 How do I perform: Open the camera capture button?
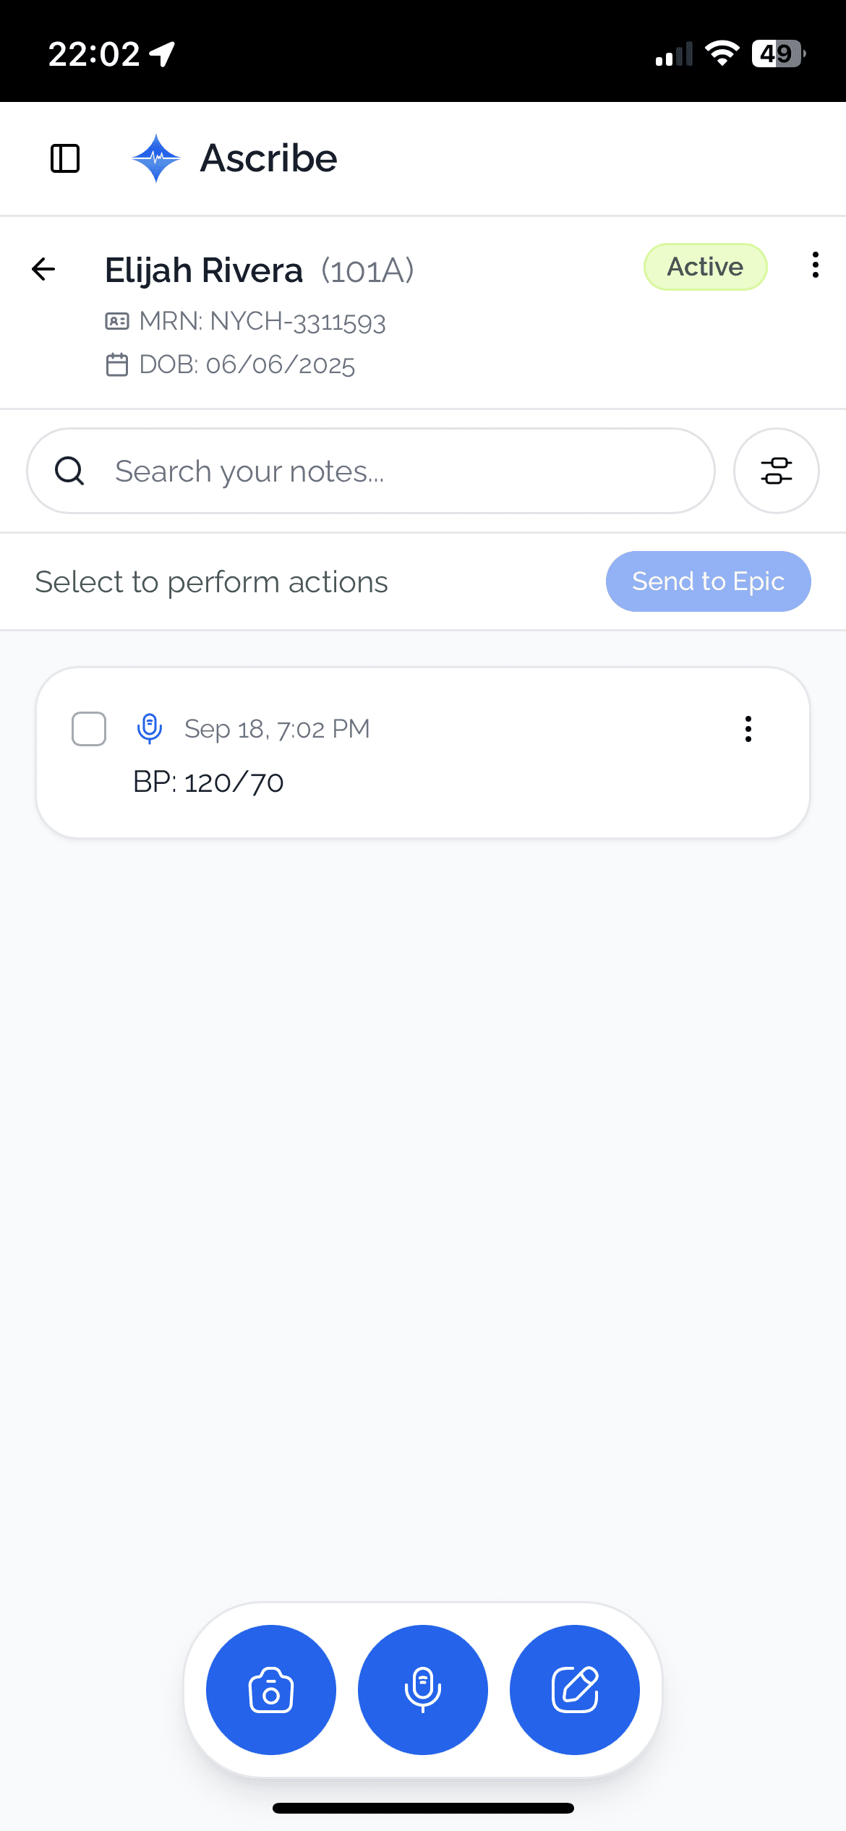(x=271, y=1690)
